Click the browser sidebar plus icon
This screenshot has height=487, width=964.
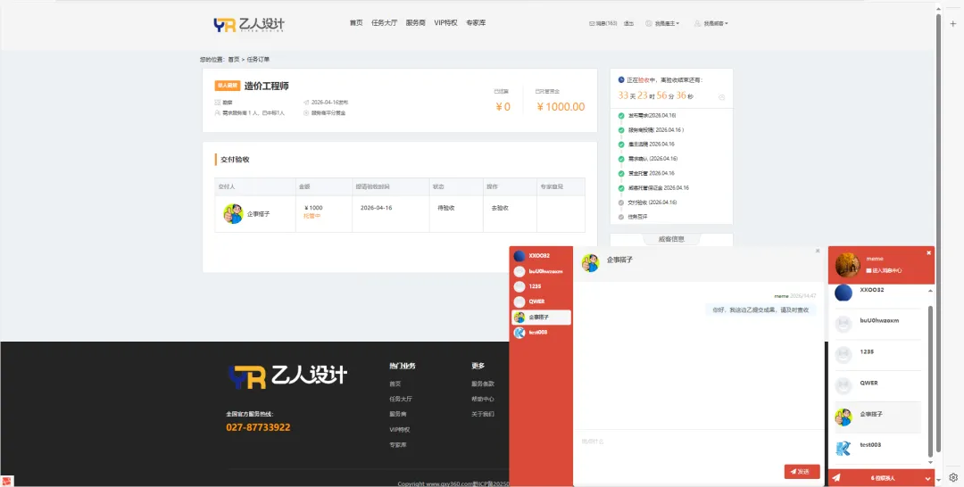point(953,24)
